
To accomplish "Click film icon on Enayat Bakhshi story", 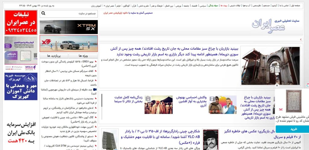I will pyautogui.click(x=148, y=98).
